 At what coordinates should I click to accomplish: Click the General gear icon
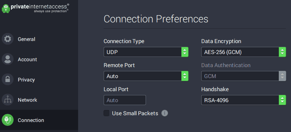click(7, 39)
